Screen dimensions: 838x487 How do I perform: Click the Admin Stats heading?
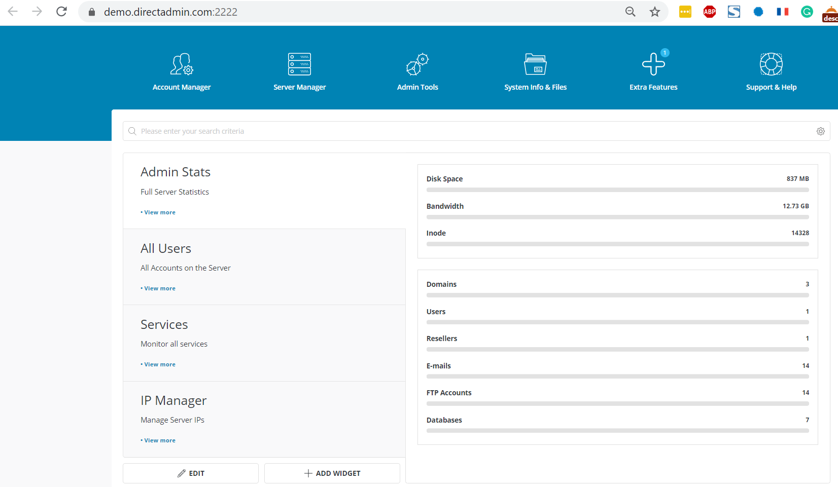point(176,172)
